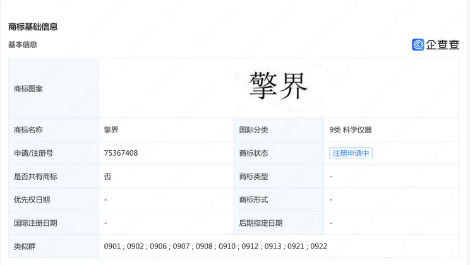Click the 商标图案 label cell
The width and height of the screenshot is (470, 265).
click(54, 88)
